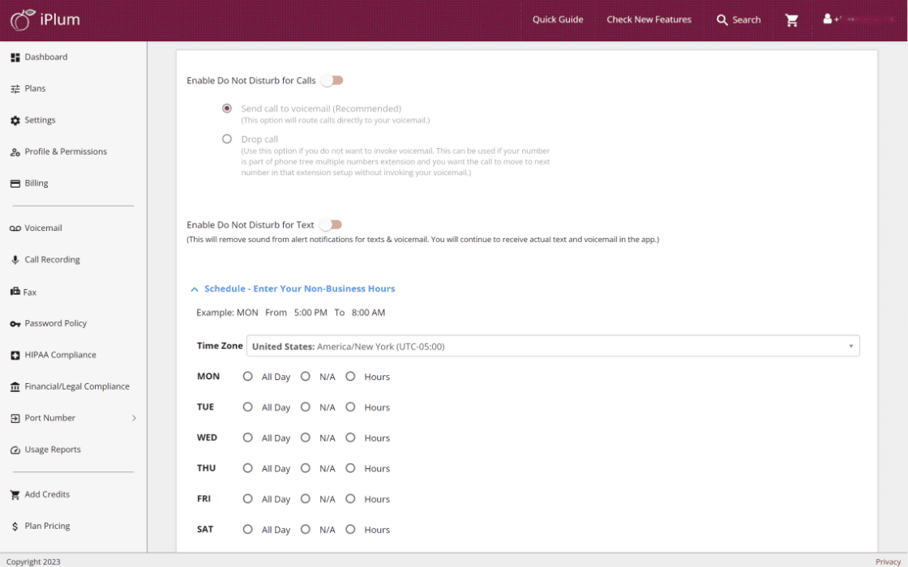Screen dimensions: 908x567
Task: Open the Time Zone dropdown
Action: coord(552,346)
